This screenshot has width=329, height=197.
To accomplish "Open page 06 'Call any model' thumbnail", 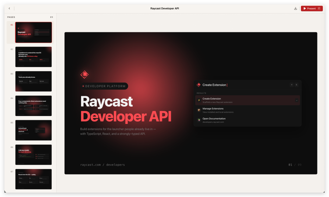I will tap(34, 155).
